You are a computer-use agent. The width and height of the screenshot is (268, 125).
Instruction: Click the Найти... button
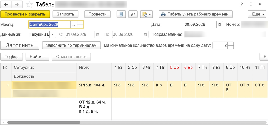coord(37,57)
